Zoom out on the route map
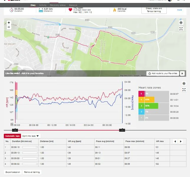 coord(9,27)
